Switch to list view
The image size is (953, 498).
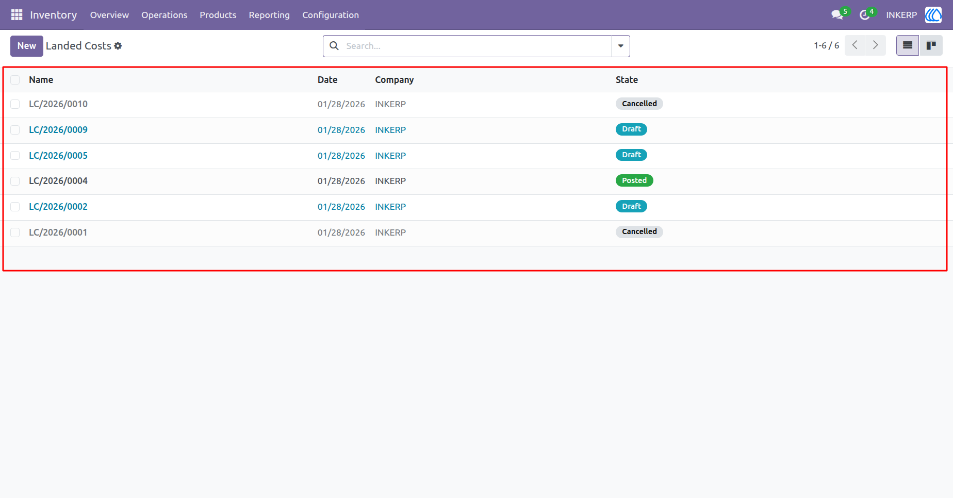tap(908, 45)
